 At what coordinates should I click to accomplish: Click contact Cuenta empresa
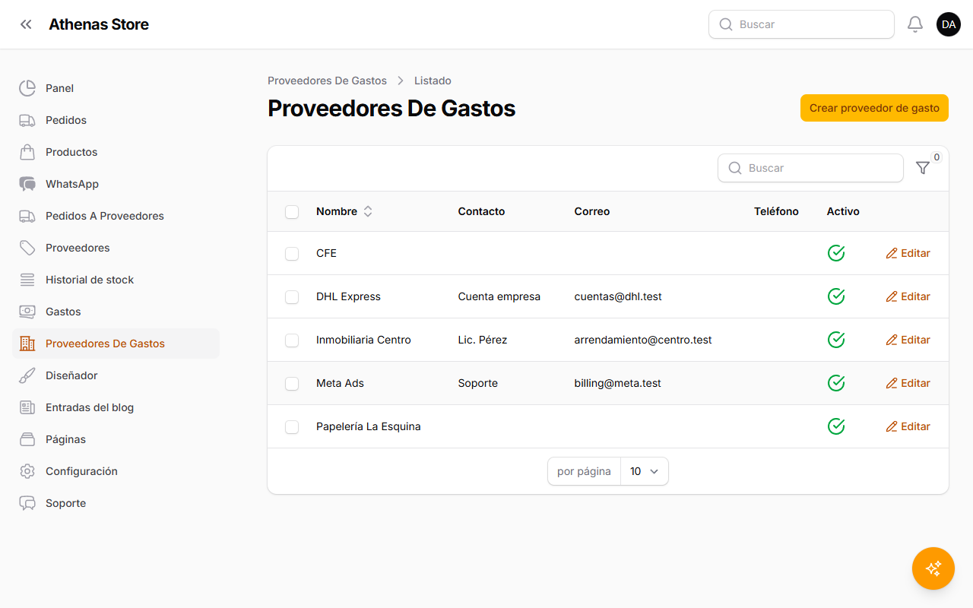click(x=499, y=296)
